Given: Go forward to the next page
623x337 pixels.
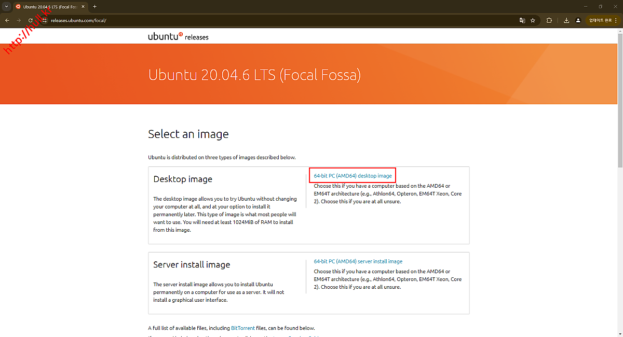Looking at the screenshot, I should 19,20.
